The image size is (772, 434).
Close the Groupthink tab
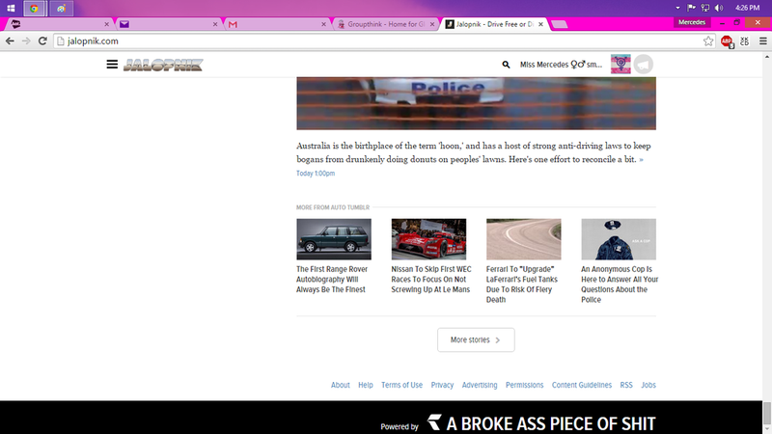(432, 24)
